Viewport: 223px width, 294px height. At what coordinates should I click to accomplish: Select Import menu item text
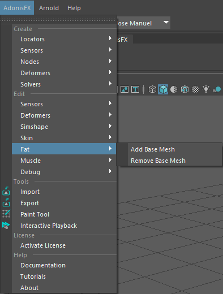click(30, 192)
